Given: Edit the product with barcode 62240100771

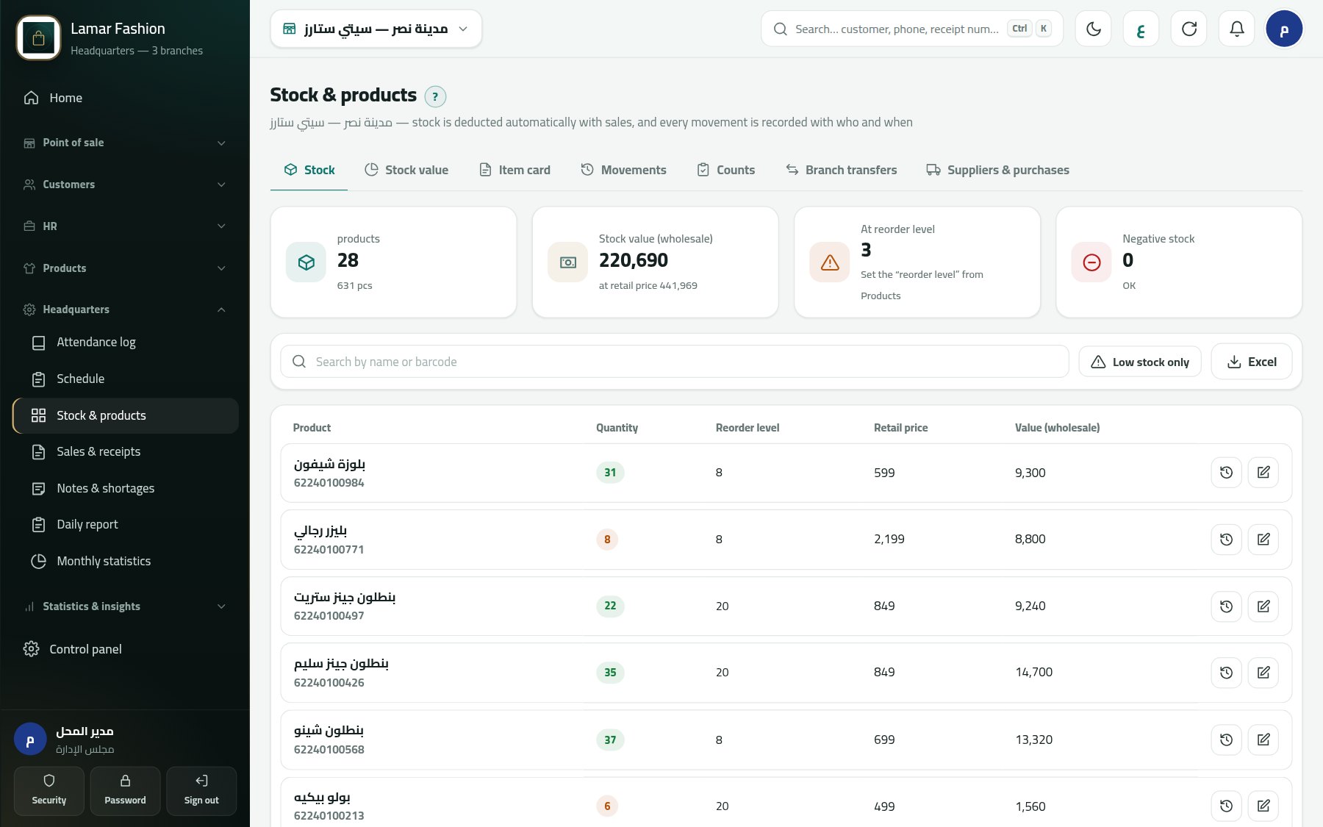Looking at the screenshot, I should 1263,540.
